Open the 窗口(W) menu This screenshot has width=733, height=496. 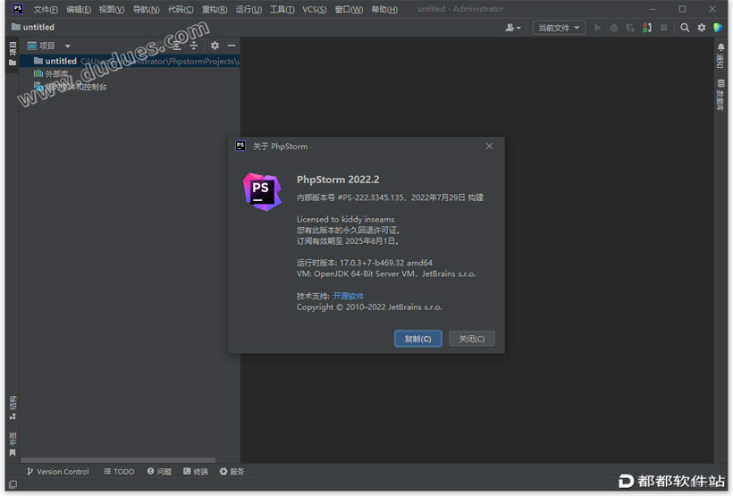[x=349, y=9]
